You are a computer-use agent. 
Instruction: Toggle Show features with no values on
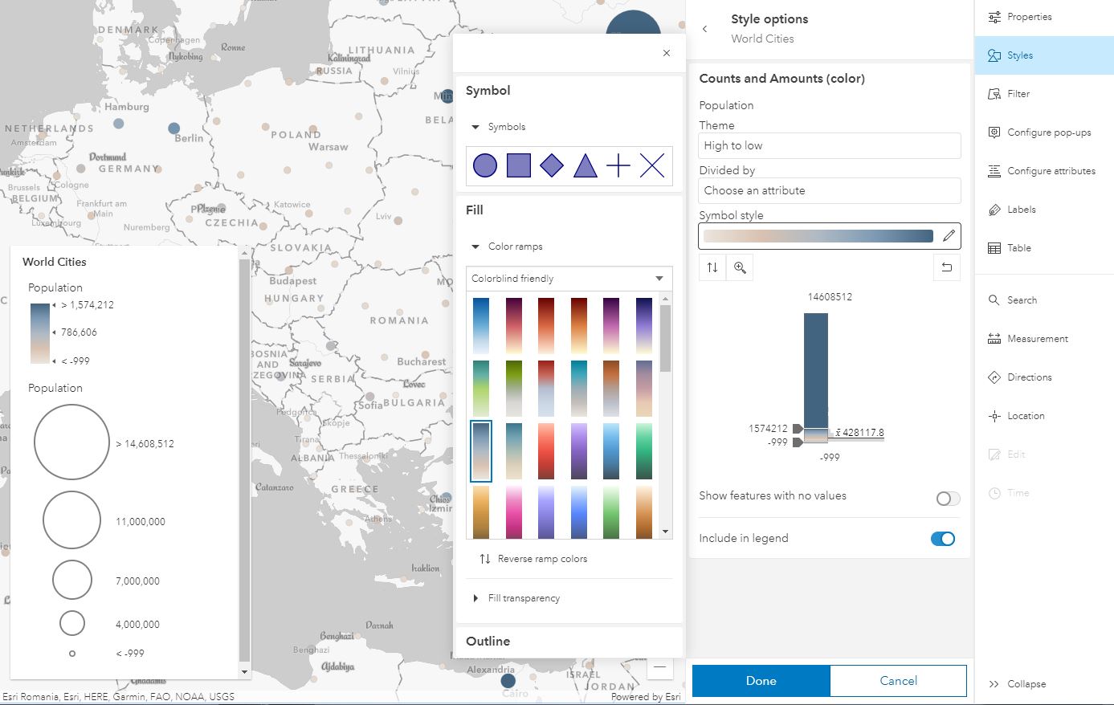946,498
